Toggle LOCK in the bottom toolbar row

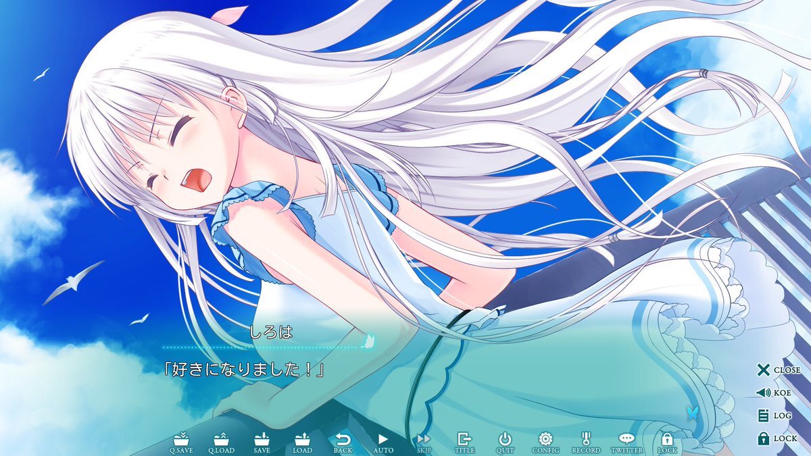[667, 442]
